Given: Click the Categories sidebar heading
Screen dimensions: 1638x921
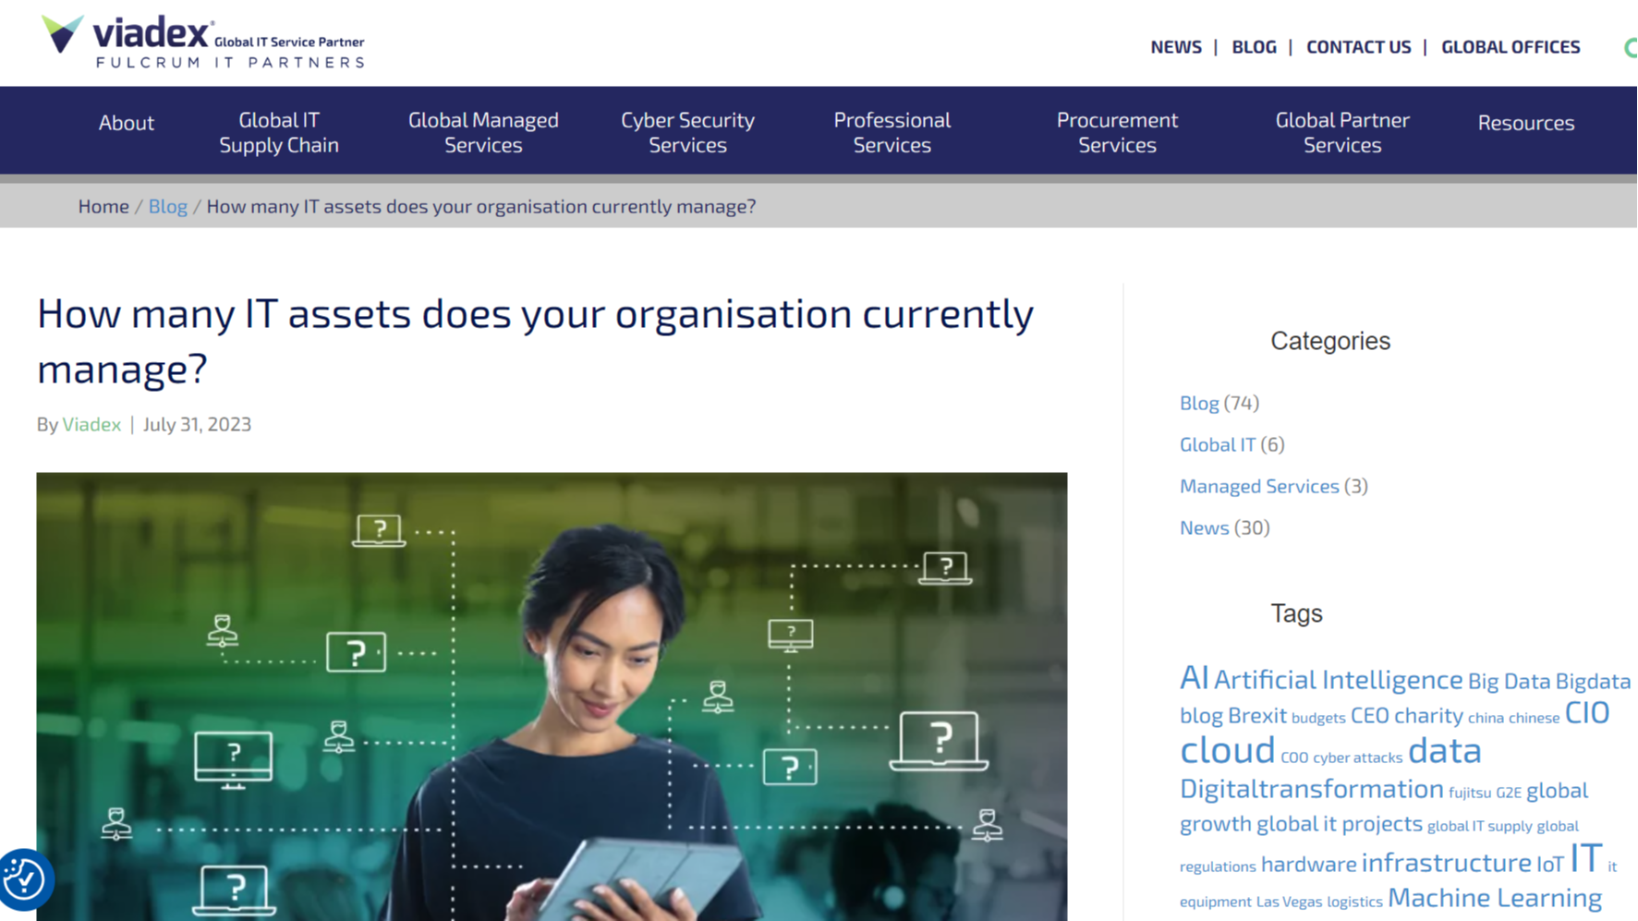Looking at the screenshot, I should point(1330,341).
